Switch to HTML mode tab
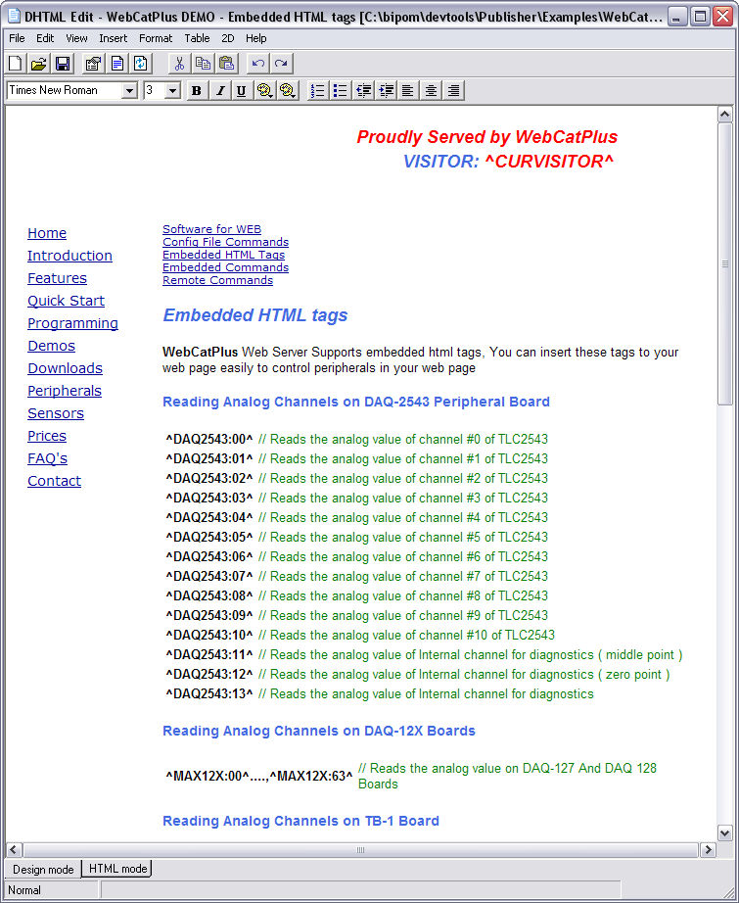Image resolution: width=739 pixels, height=903 pixels. (x=118, y=869)
